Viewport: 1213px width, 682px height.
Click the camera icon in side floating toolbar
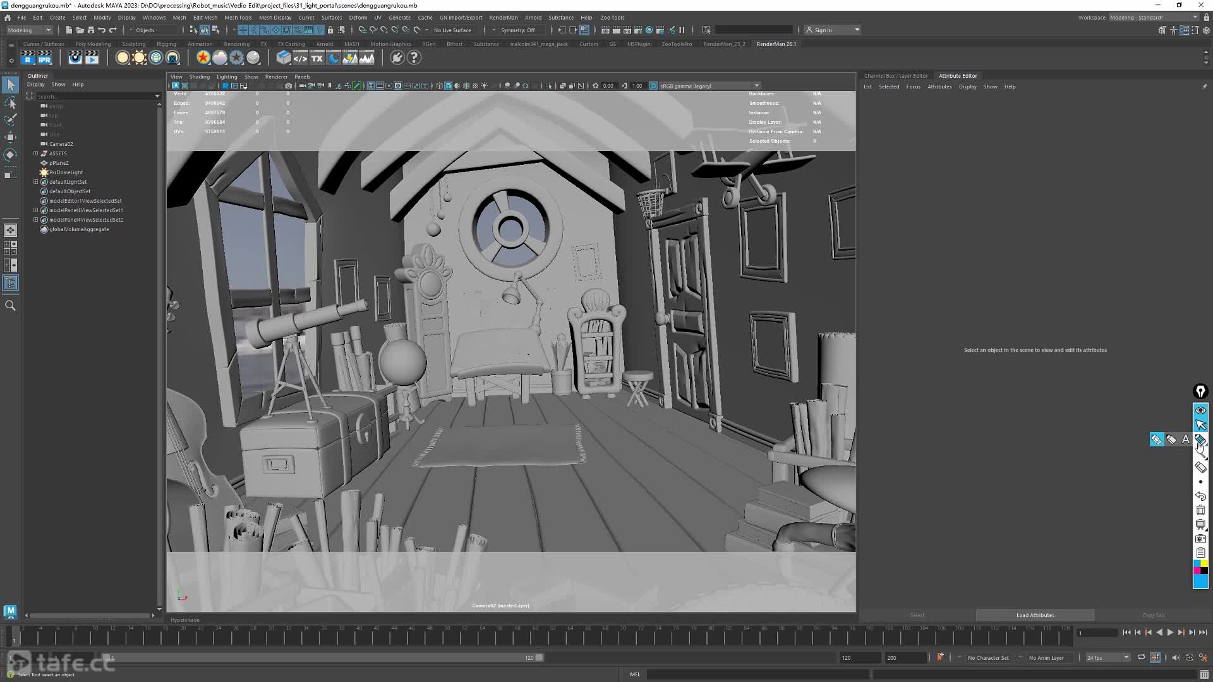pos(1200,539)
